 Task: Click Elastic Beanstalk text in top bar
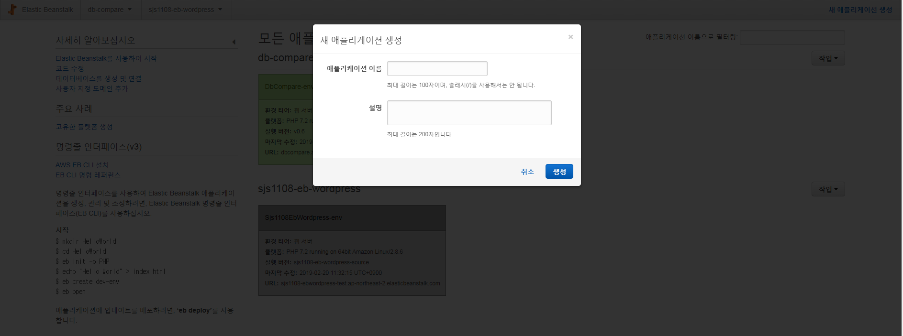point(47,10)
